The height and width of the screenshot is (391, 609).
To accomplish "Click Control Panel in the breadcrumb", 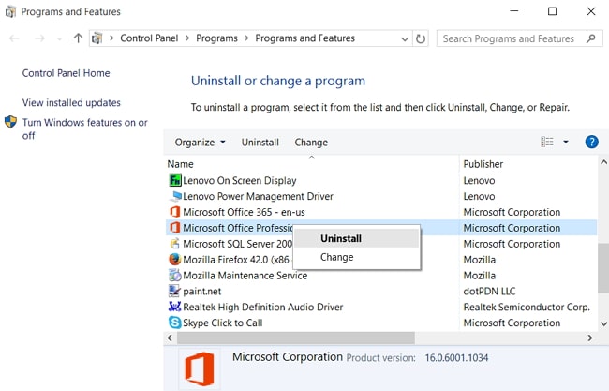I will pos(149,38).
